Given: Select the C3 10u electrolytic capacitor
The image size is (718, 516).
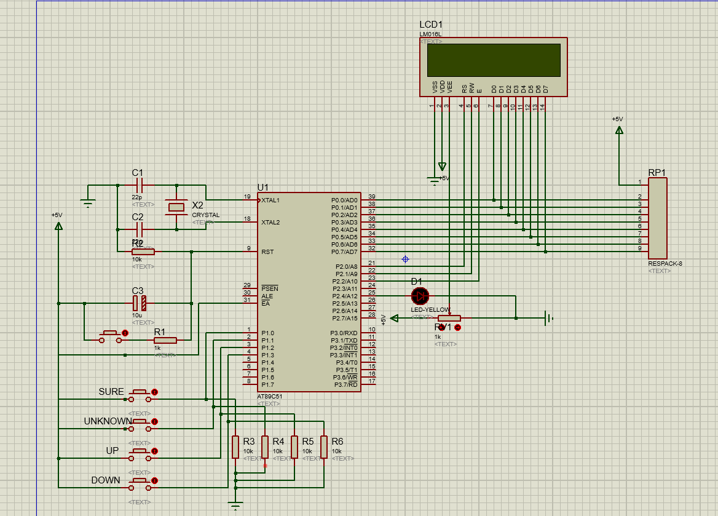Looking at the screenshot, I should pos(140,303).
